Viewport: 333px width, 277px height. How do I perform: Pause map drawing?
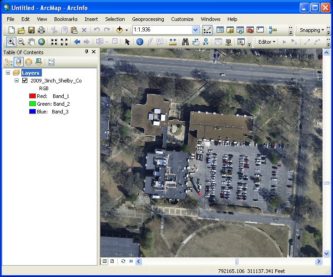131,261
